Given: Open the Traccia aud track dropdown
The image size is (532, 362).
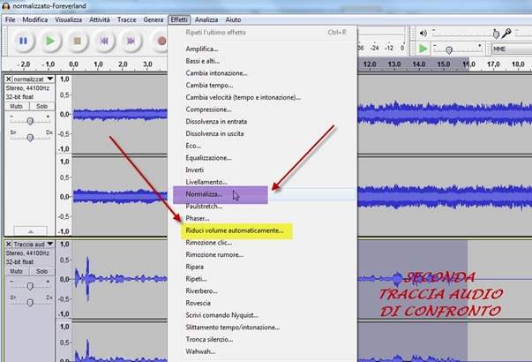Looking at the screenshot, I should tap(50, 243).
